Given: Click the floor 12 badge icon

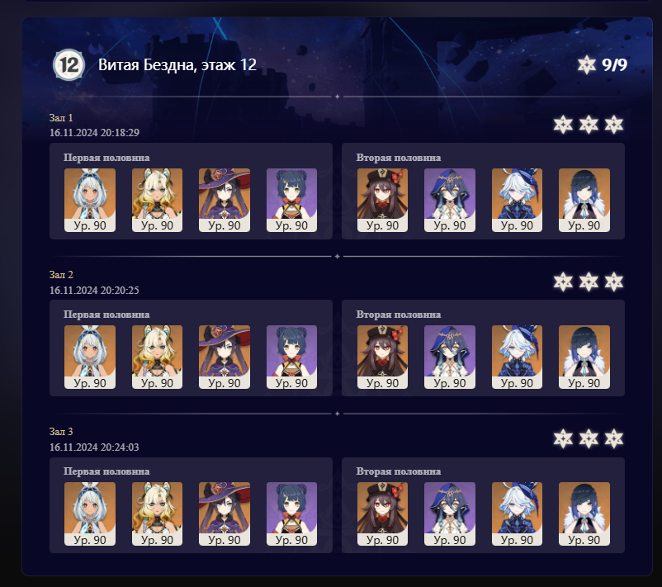Looking at the screenshot, I should pos(69,65).
